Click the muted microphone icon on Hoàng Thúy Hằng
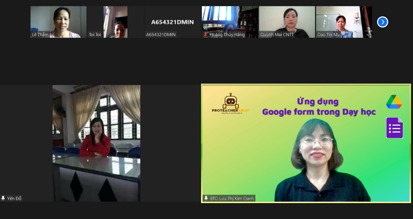Image resolution: width=413 pixels, height=219 pixels. coord(206,35)
